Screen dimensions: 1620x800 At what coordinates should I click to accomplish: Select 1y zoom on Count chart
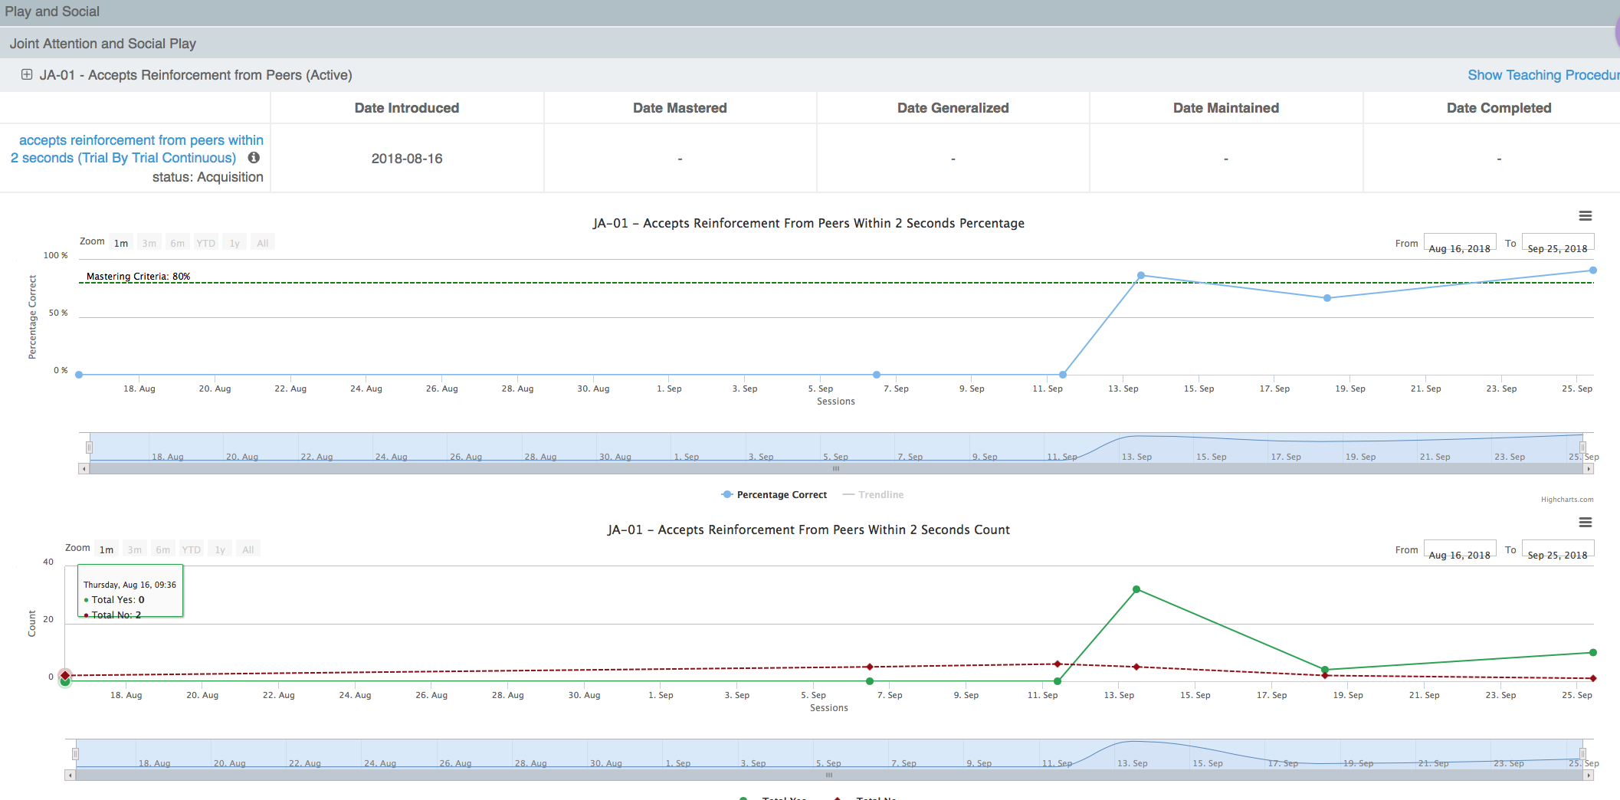[x=220, y=549]
